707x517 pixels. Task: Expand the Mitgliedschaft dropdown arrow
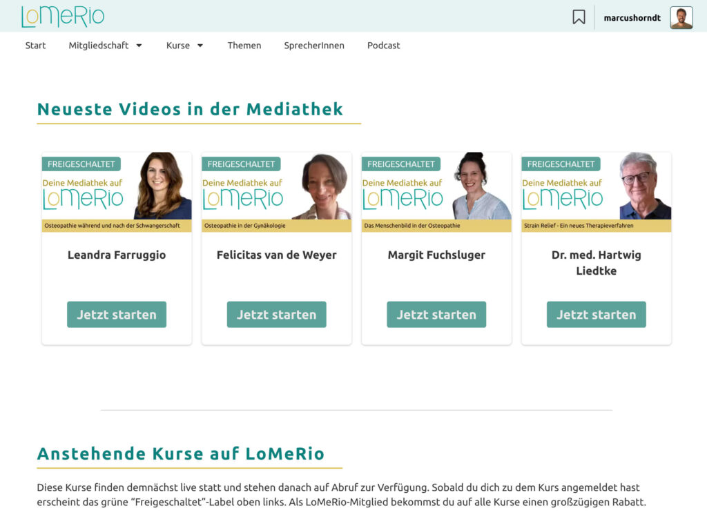coord(139,46)
